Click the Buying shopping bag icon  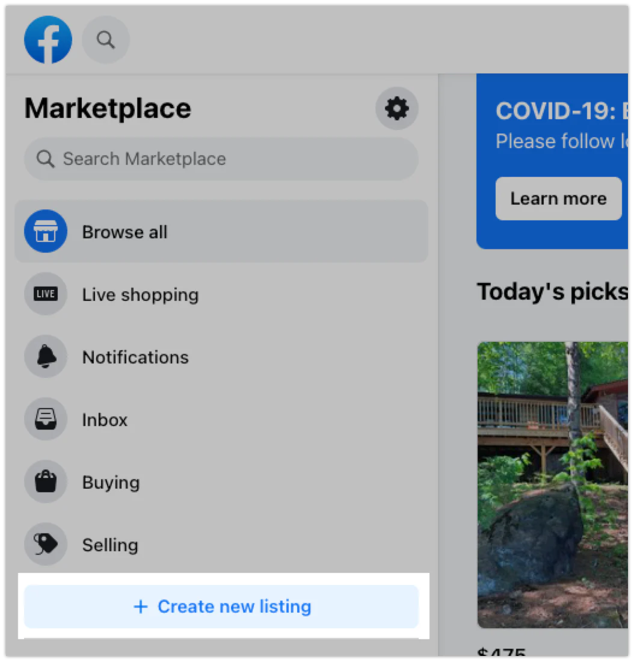click(46, 481)
